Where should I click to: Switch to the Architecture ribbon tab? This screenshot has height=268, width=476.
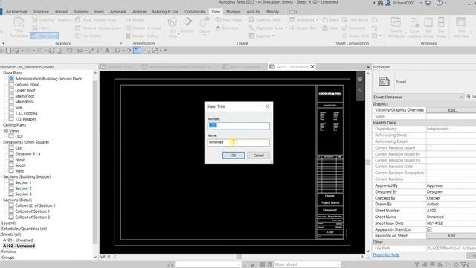click(16, 12)
